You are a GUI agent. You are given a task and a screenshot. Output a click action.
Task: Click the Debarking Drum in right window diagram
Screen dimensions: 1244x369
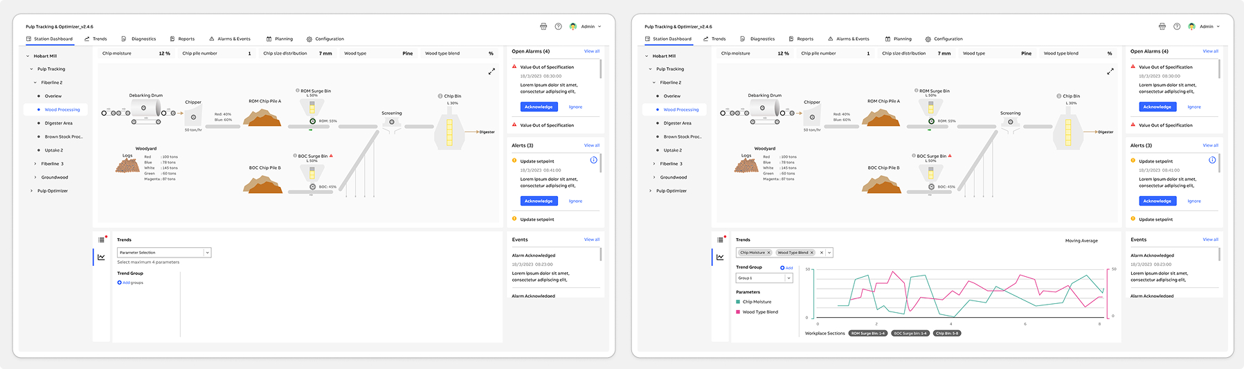763,108
